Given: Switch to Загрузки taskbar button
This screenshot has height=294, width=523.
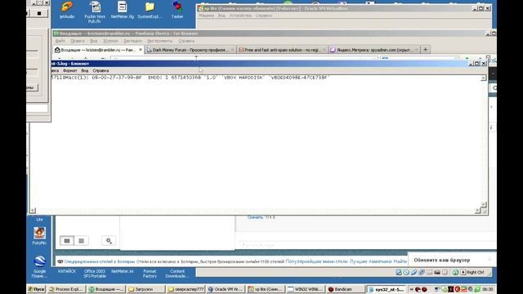Looking at the screenshot, I should point(145,289).
